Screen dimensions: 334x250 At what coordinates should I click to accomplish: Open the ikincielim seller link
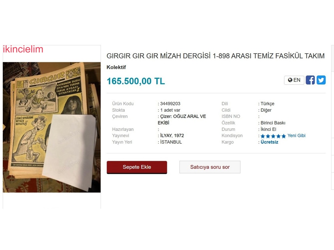click(23, 49)
